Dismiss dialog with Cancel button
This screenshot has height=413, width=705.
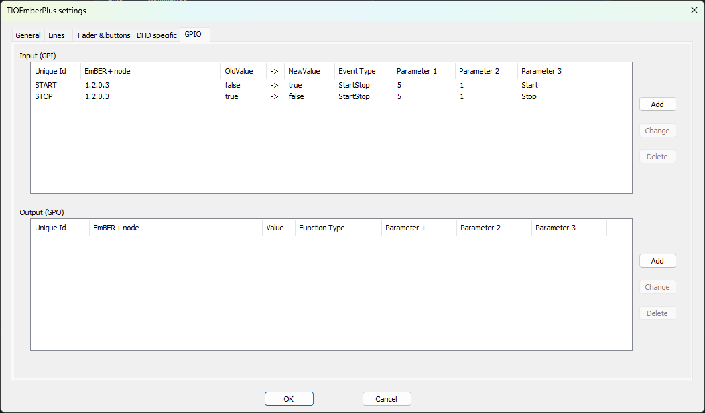coord(387,399)
